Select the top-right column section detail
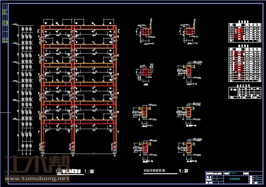The width and height of the screenshot is (266, 187). tap(189, 32)
